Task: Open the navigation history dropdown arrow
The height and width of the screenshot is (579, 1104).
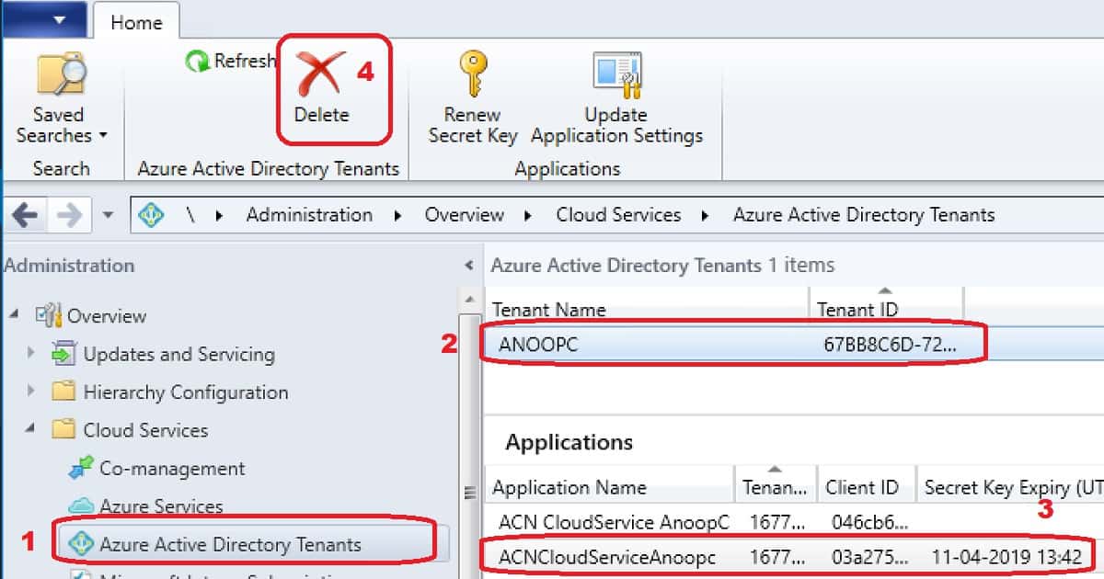Action: (x=108, y=217)
